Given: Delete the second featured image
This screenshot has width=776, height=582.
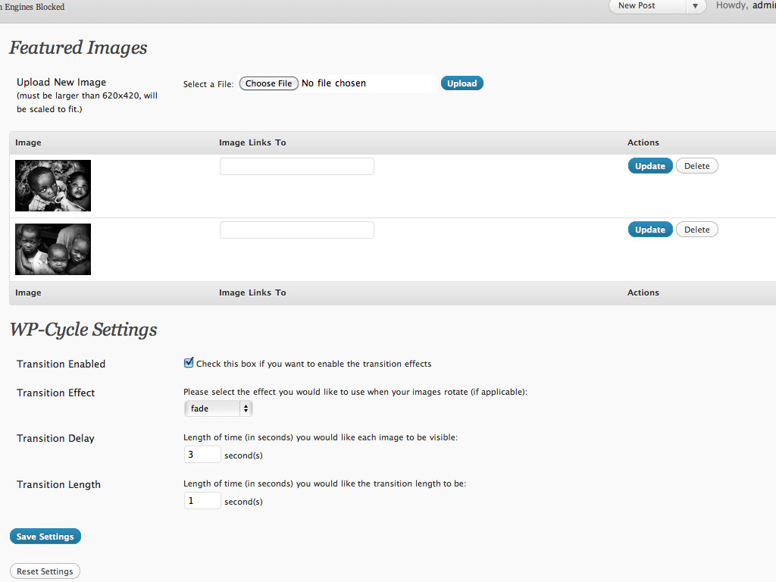Looking at the screenshot, I should pos(697,230).
